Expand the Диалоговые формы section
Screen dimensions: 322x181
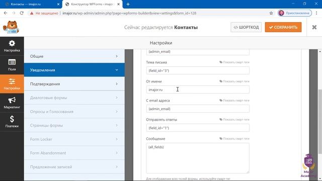point(74,98)
